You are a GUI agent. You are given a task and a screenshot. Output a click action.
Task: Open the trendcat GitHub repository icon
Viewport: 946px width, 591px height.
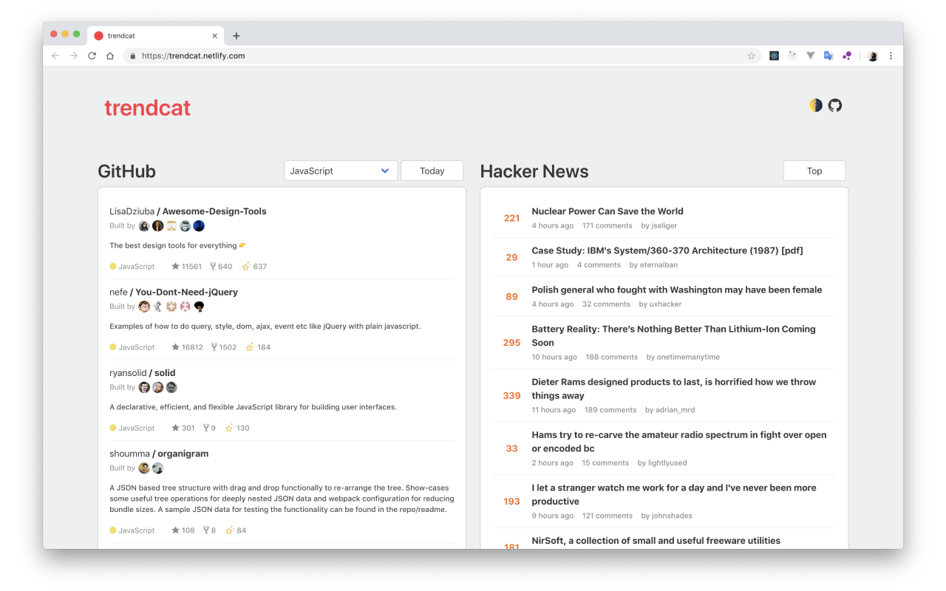point(835,105)
